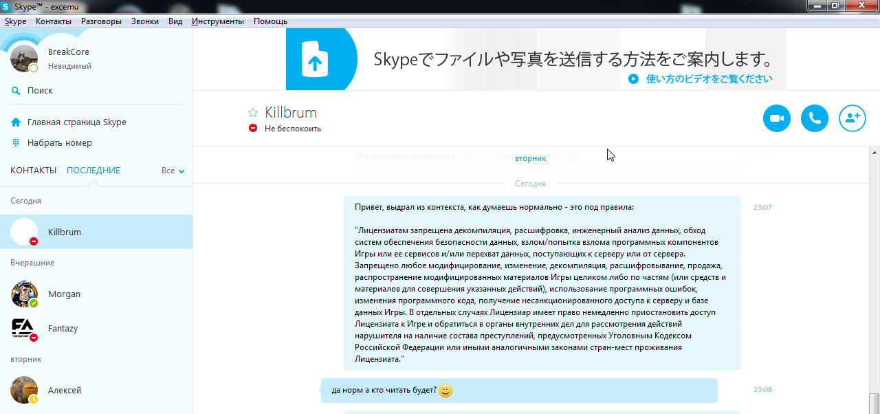
Task: Click the search magnifier icon
Action: 16,91
